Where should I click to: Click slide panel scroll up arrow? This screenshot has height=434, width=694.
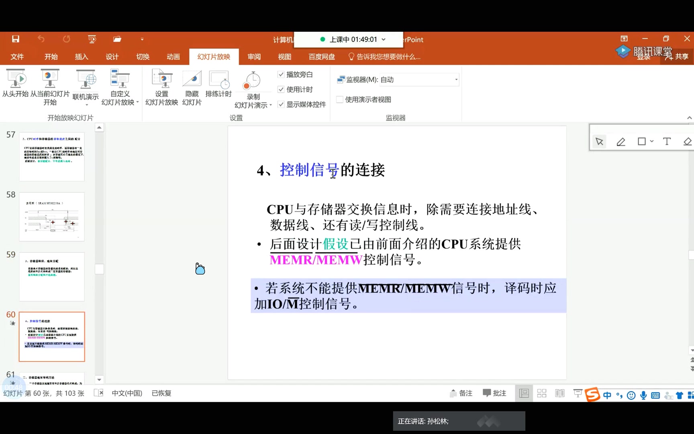(x=99, y=128)
